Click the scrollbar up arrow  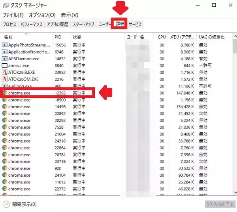tap(235, 36)
